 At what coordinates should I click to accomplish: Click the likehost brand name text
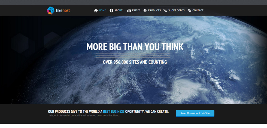point(63,11)
